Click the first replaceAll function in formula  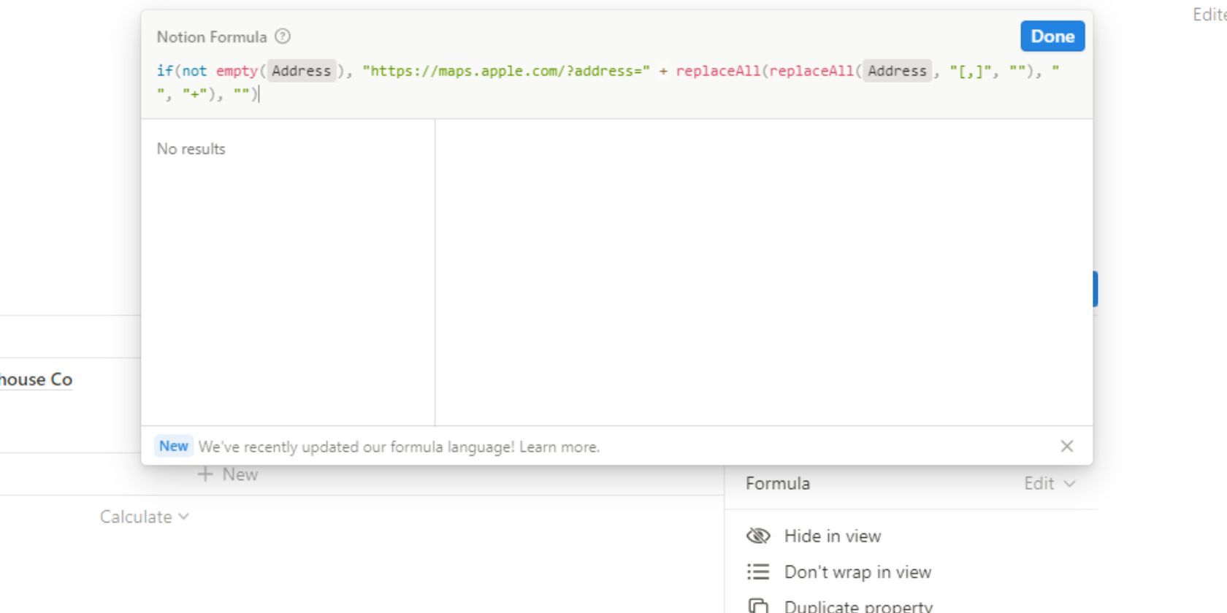click(x=717, y=71)
